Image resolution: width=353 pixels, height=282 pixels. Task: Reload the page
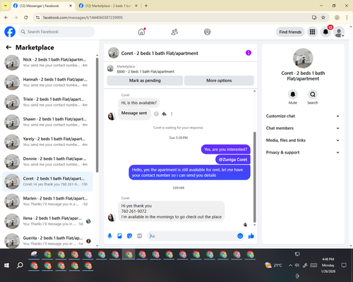pos(26,18)
